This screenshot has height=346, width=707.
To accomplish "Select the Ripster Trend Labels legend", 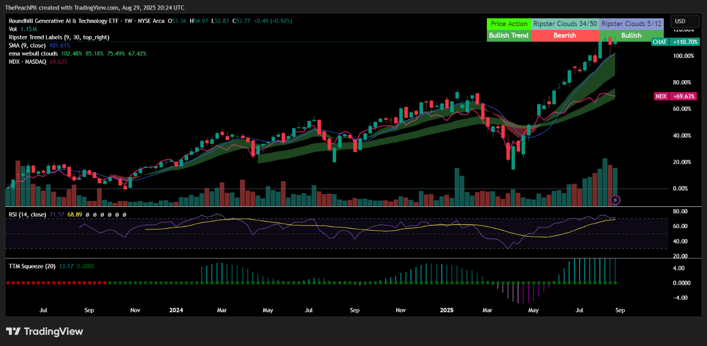I will point(59,37).
